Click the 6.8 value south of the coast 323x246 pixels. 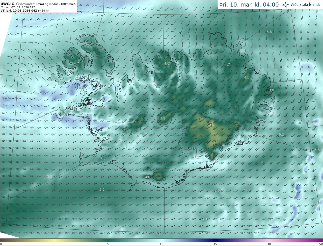[x=218, y=191]
